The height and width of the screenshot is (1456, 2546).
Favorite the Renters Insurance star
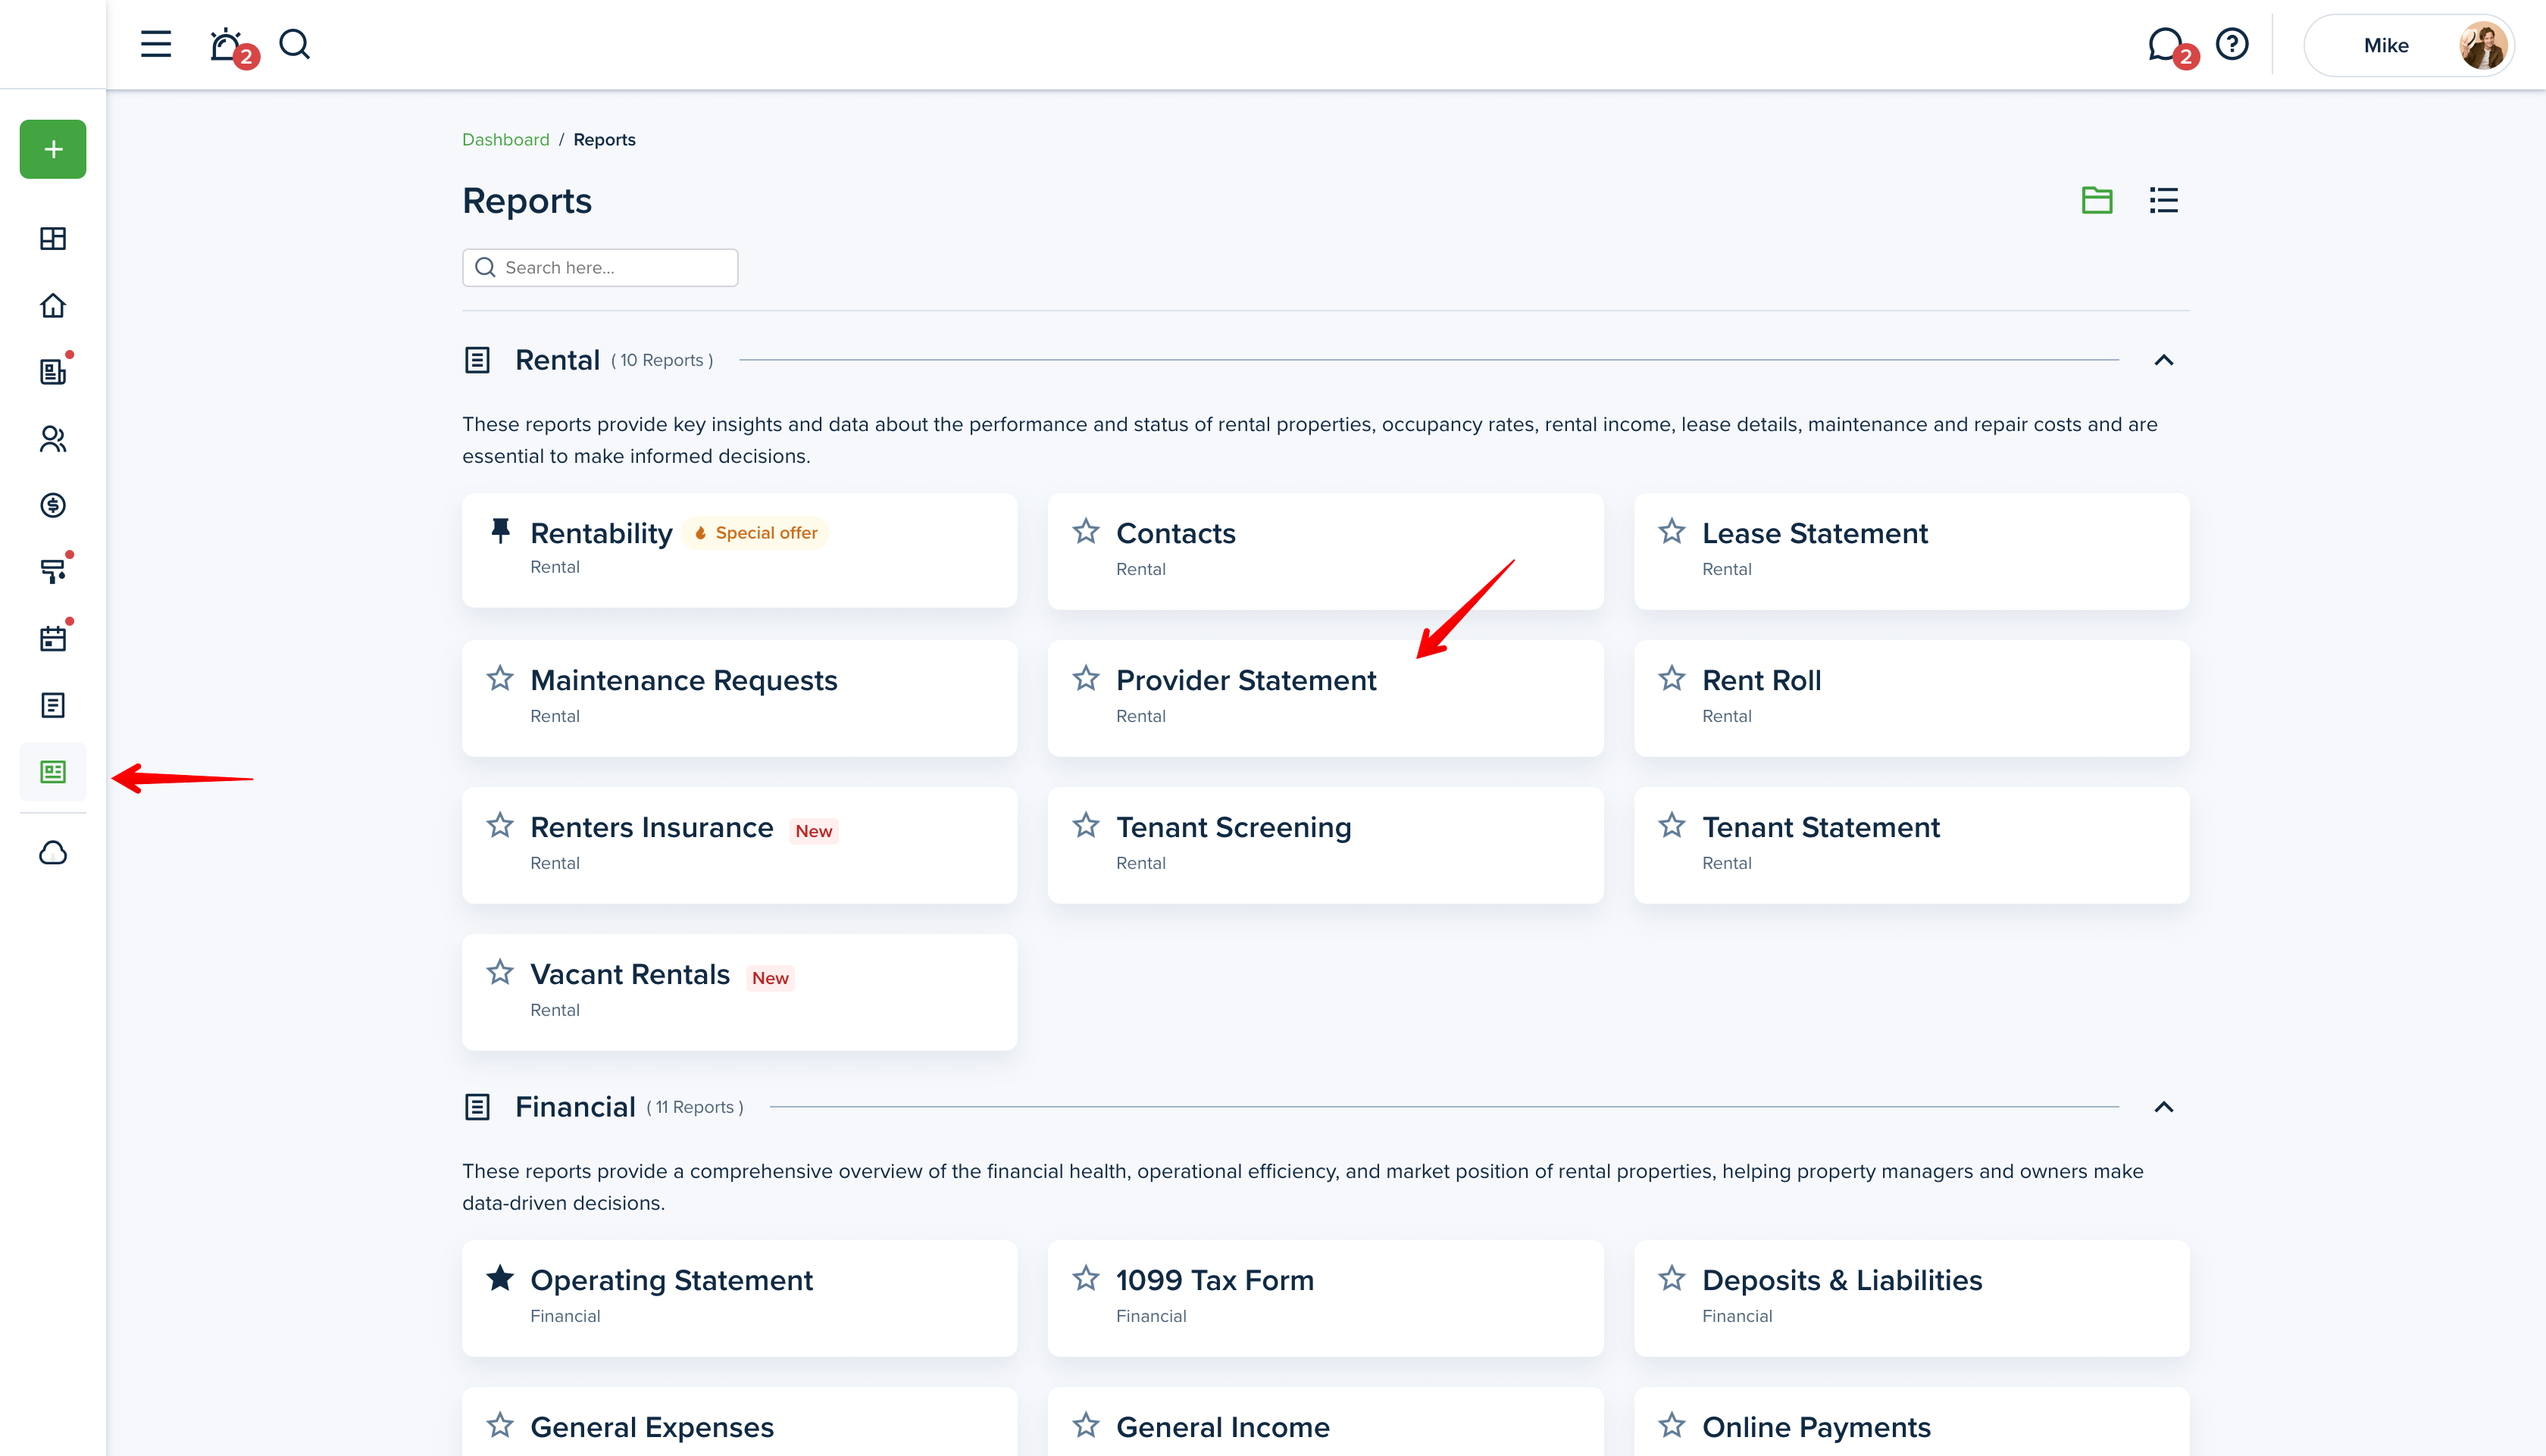pos(500,825)
